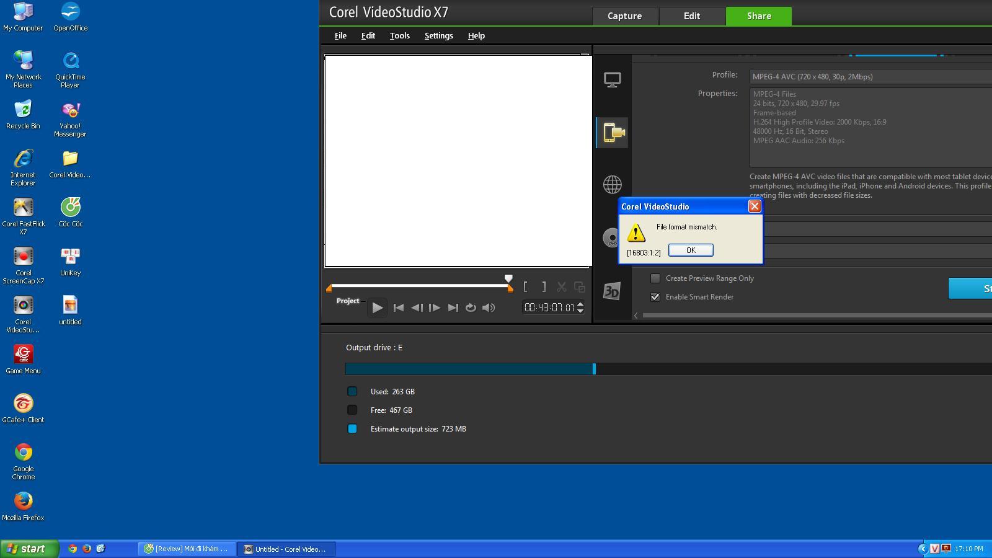992x558 pixels.
Task: Click the UniKey V tray icon
Action: 934,549
